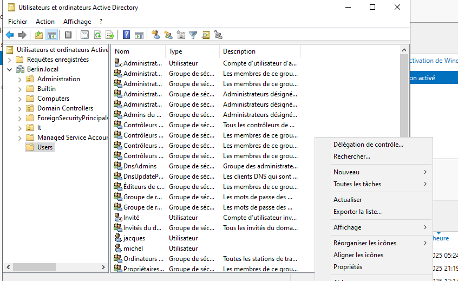Go up one level with folder-arrow icon

tap(39, 35)
